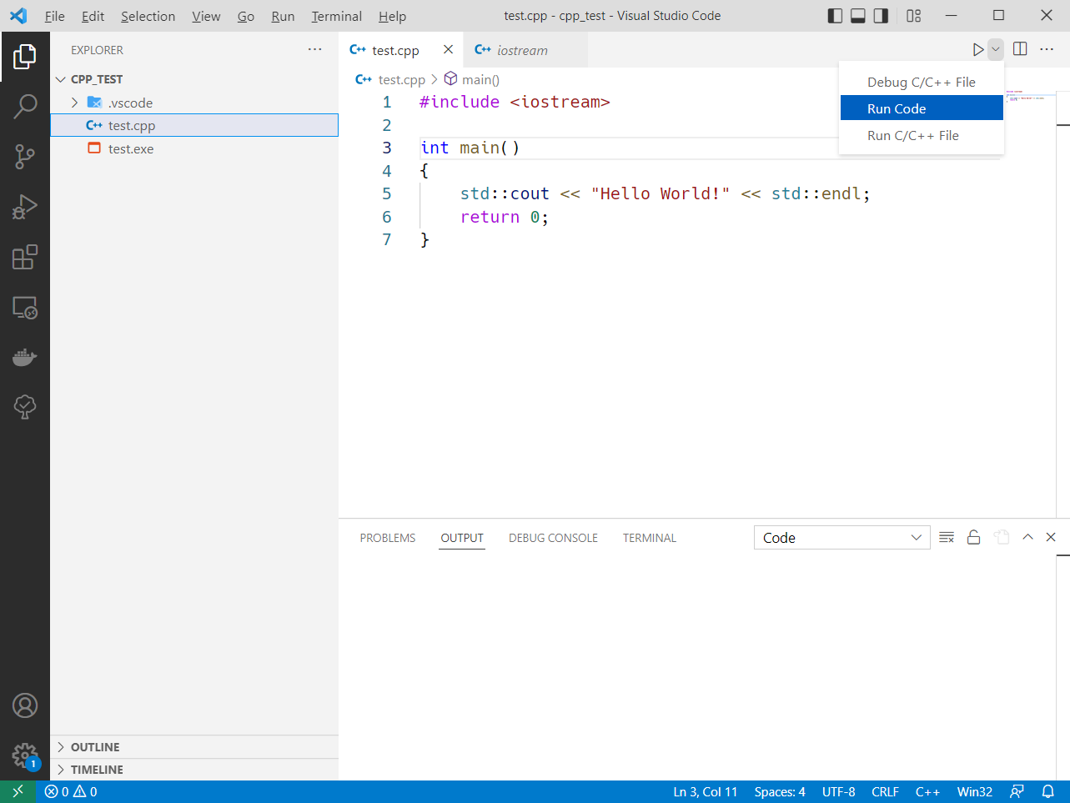
Task: Click the feedback icon in status bar
Action: click(1017, 792)
